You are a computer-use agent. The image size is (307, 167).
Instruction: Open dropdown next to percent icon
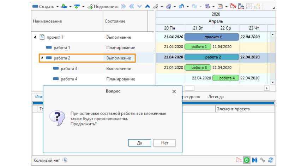(x=213, y=6)
